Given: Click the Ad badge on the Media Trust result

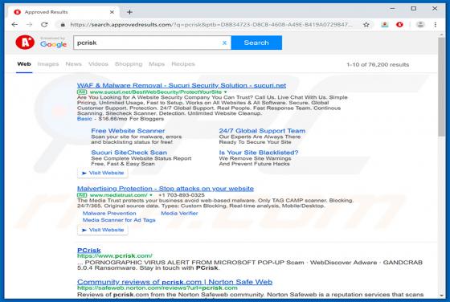Looking at the screenshot, I should click(82, 195).
